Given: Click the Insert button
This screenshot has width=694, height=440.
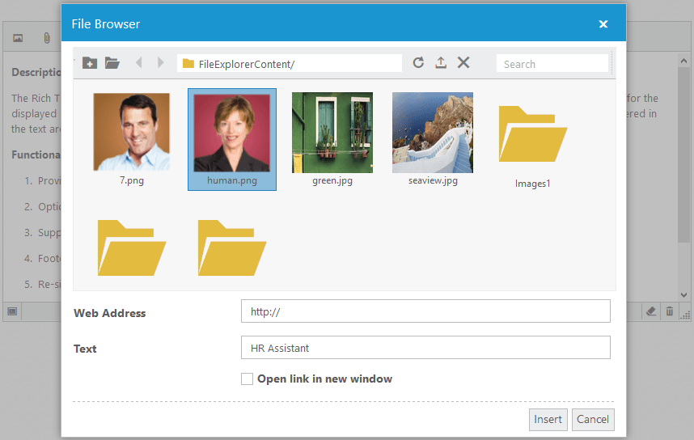Looking at the screenshot, I should click(x=548, y=419).
